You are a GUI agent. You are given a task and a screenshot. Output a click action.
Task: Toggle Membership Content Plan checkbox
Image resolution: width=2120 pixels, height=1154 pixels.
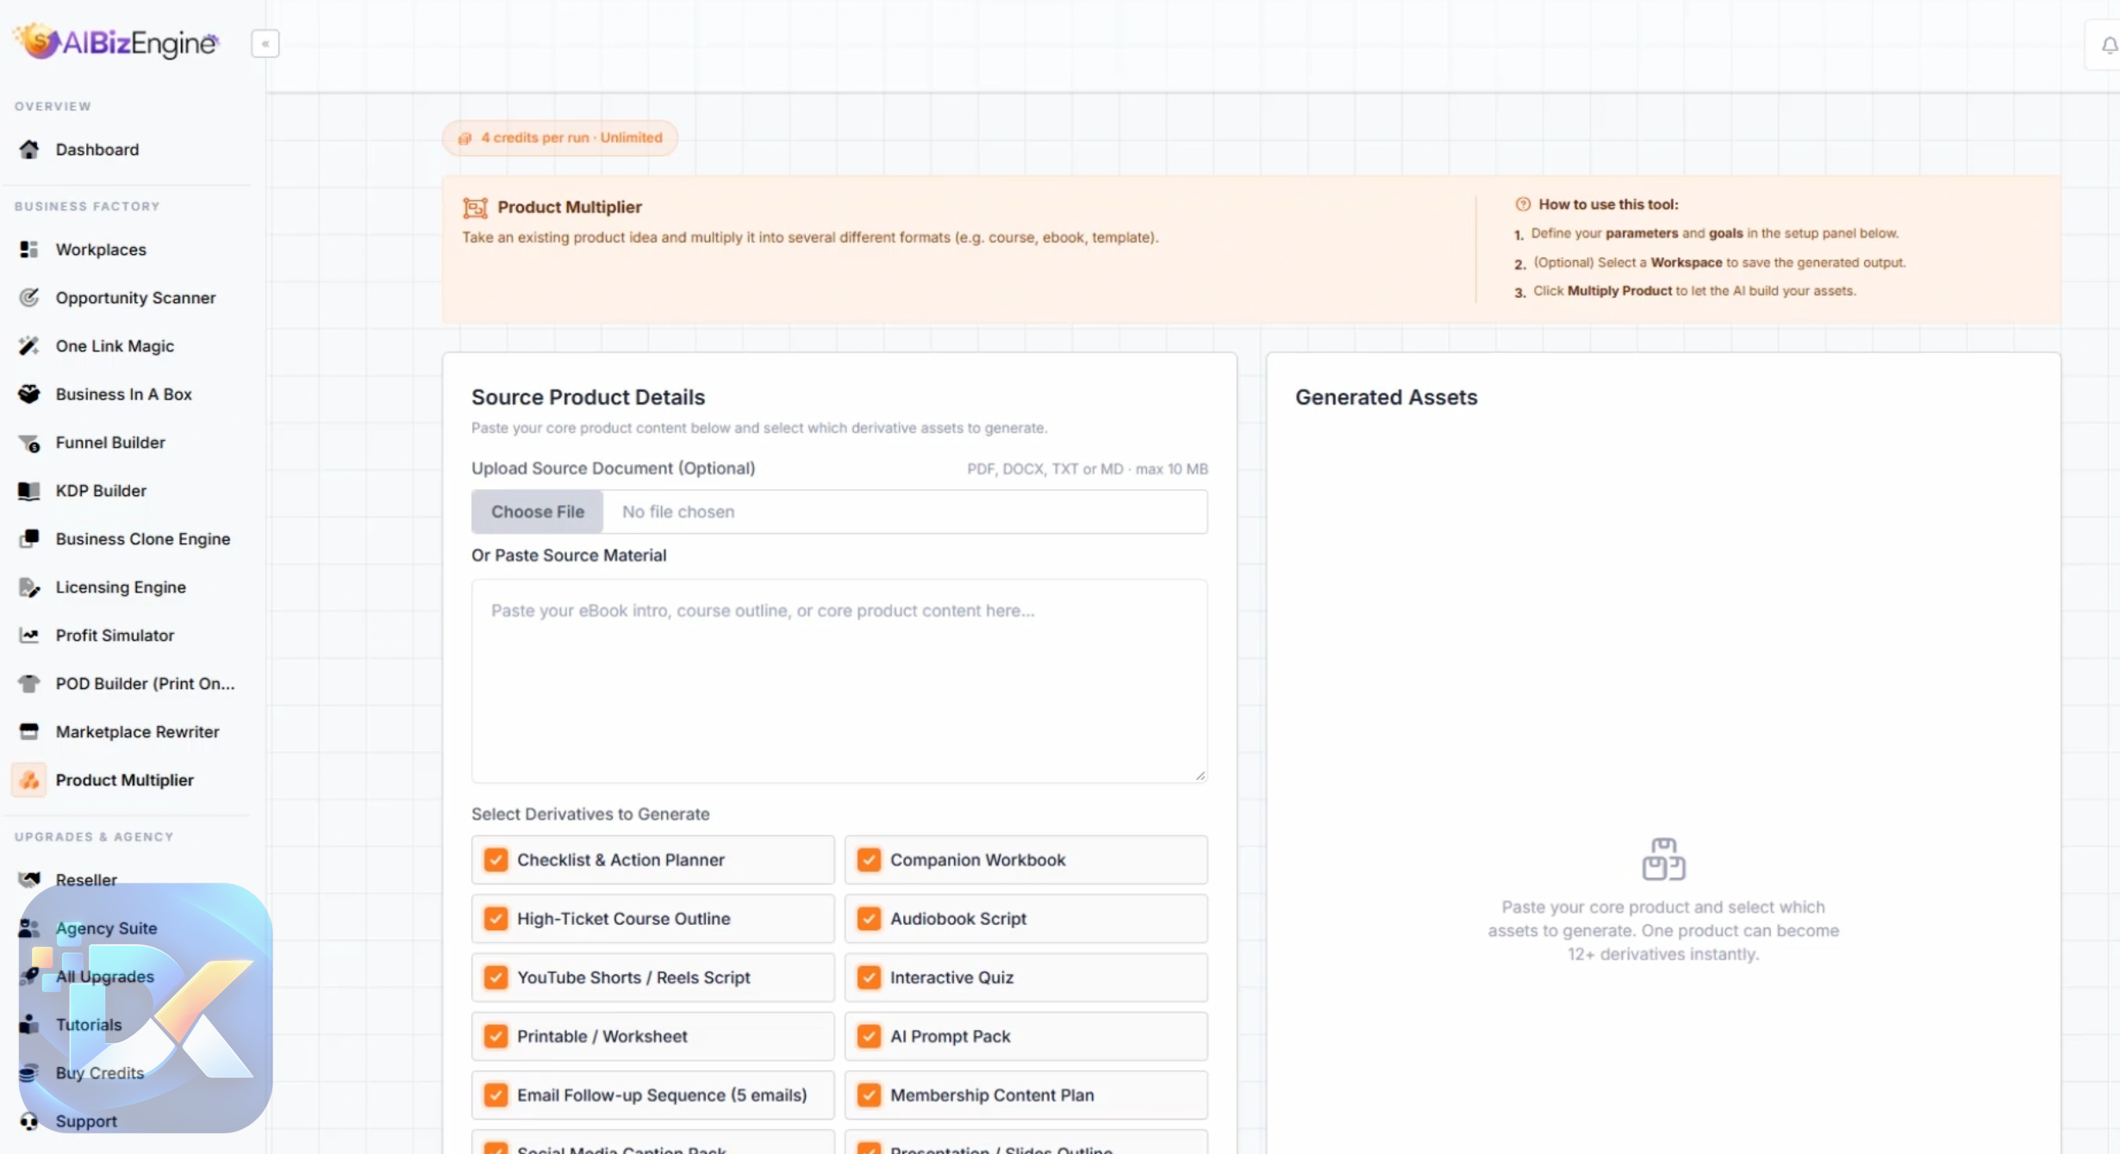pyautogui.click(x=869, y=1095)
